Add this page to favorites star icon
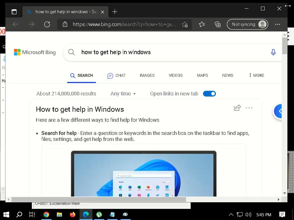Screen dimensions: 294x220 (x=185, y=24)
